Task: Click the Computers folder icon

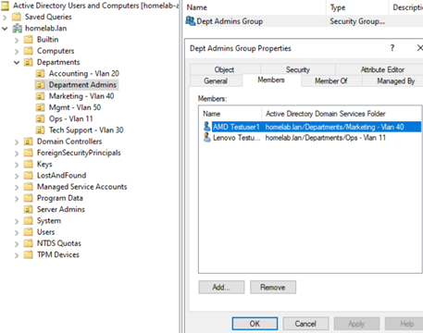Action: [x=29, y=51]
